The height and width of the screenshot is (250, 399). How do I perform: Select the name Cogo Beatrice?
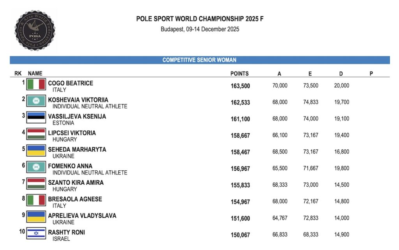click(x=71, y=83)
